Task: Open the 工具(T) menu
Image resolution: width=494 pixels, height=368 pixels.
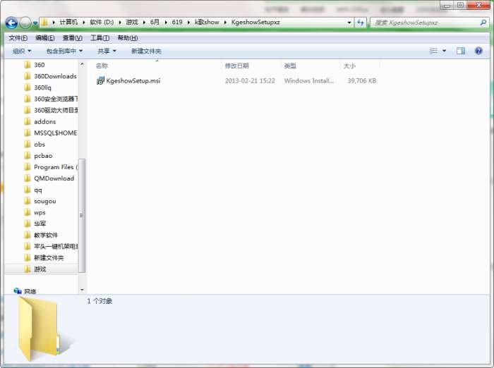Action: [100, 38]
